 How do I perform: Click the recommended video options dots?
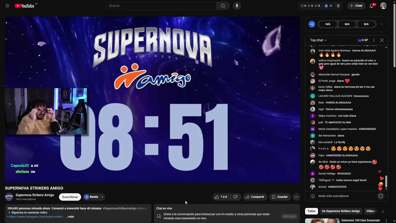click(x=386, y=221)
